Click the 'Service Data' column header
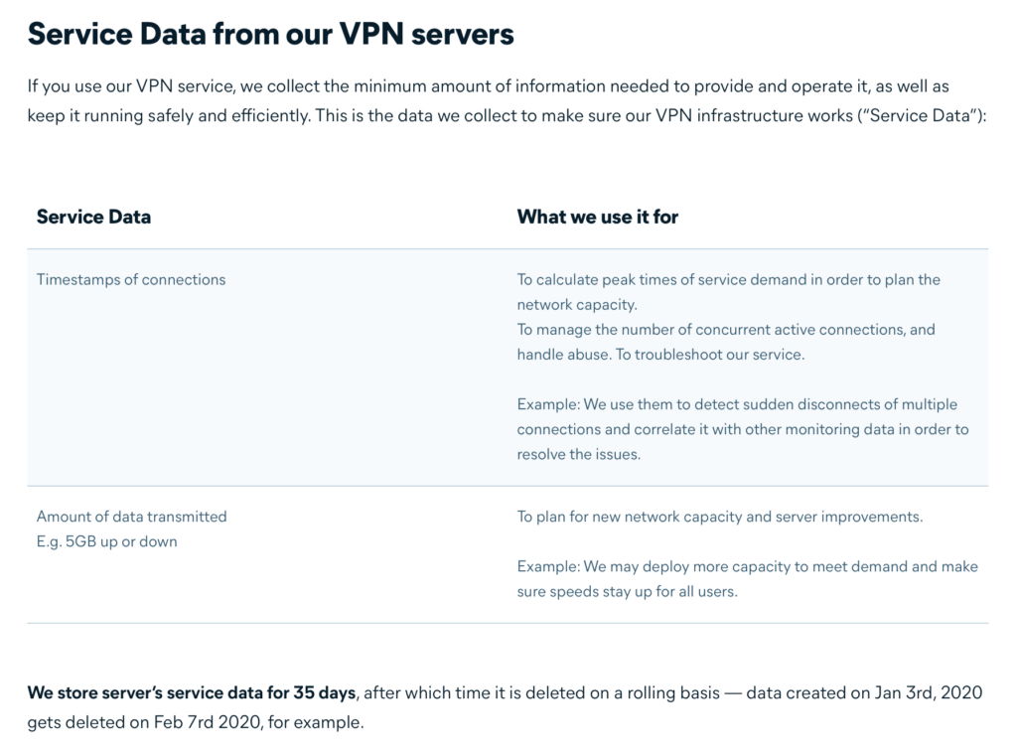This screenshot has height=753, width=1017. (x=93, y=217)
